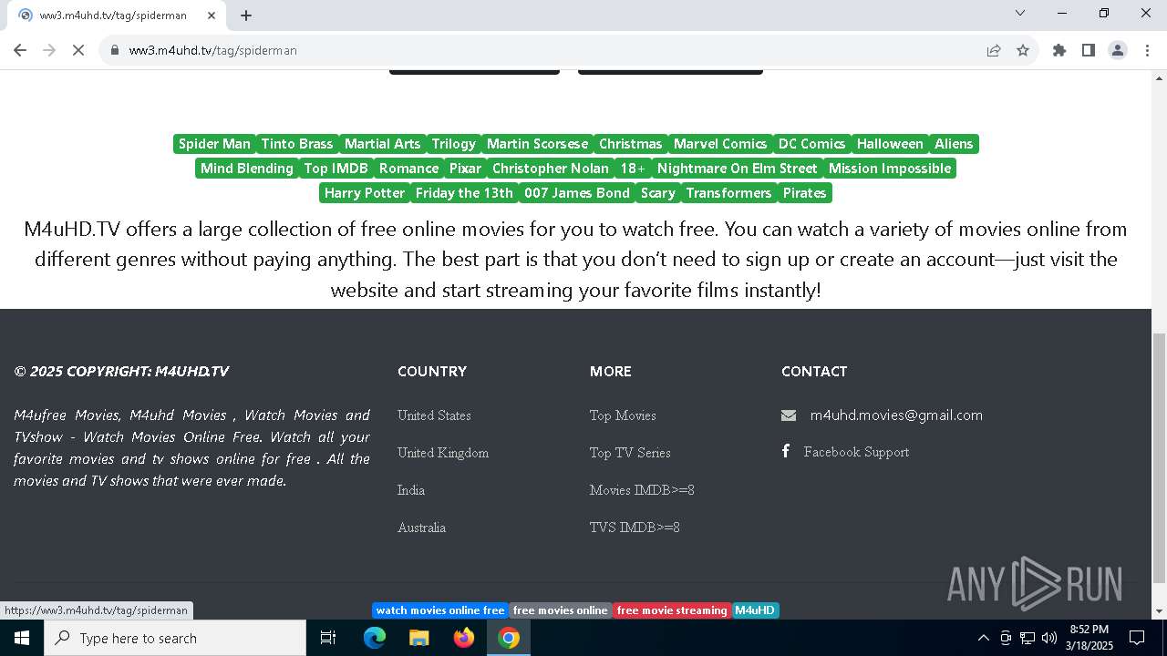Open the Pixar tag

click(x=465, y=169)
